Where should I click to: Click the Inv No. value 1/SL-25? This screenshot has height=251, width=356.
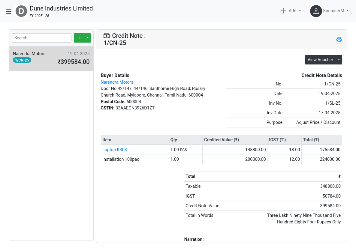333,103
